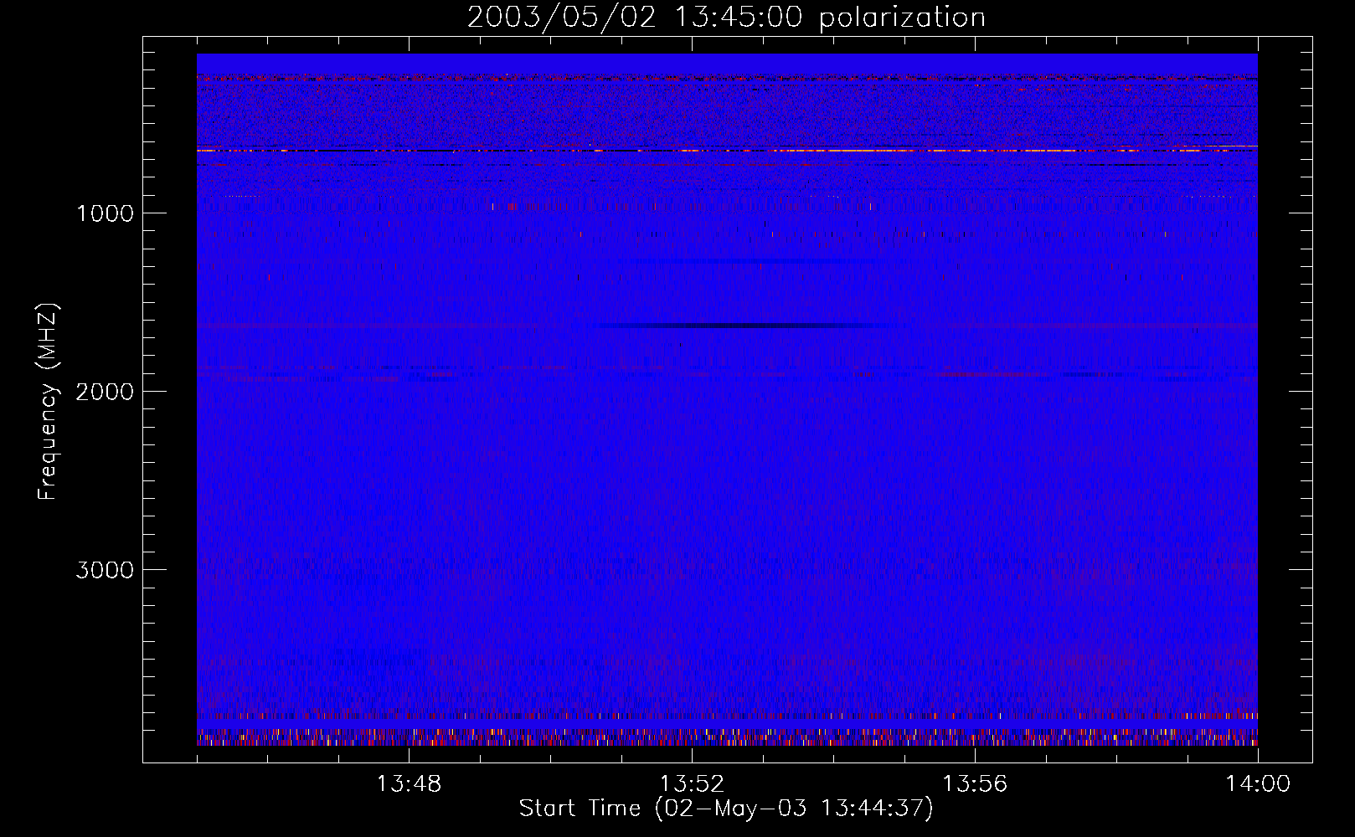
Task: Click the "1000" frequency tick label
Action: (105, 213)
